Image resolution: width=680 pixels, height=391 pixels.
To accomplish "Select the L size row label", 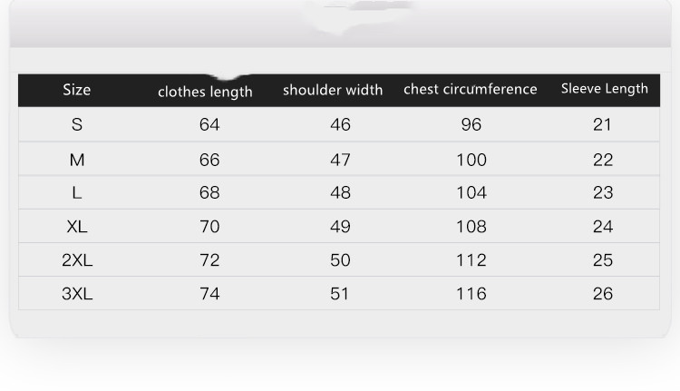I will coord(77,193).
